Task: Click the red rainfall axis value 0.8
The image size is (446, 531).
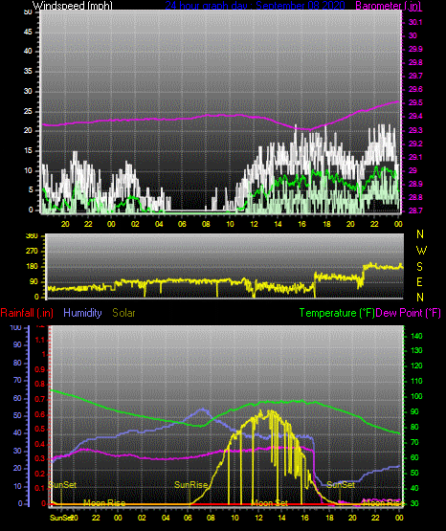Action: click(x=40, y=385)
